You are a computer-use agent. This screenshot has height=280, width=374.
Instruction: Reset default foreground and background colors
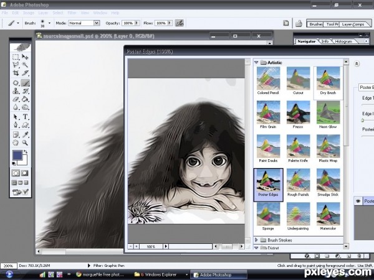[x=14, y=163]
